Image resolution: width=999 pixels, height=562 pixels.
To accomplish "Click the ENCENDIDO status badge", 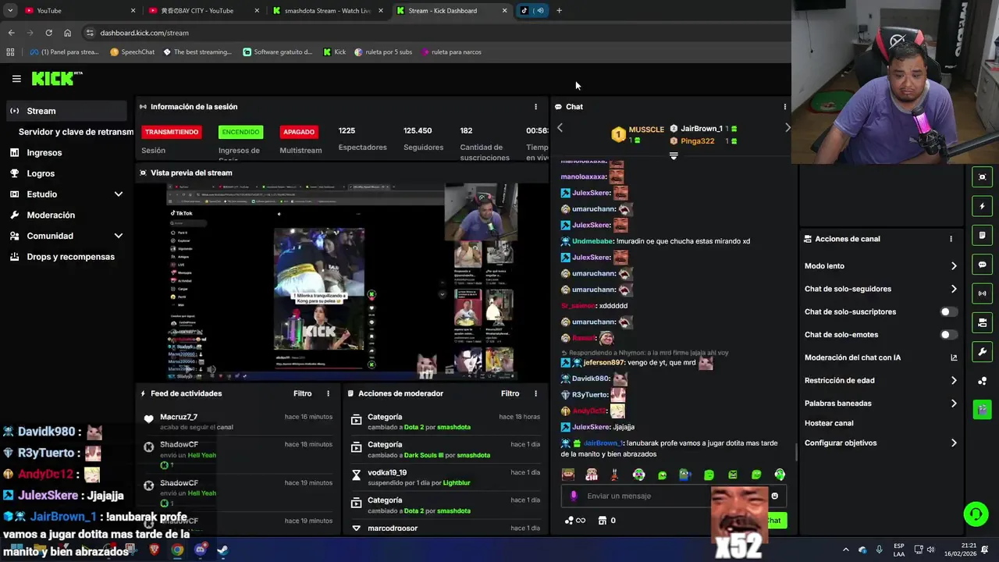I will click(240, 132).
